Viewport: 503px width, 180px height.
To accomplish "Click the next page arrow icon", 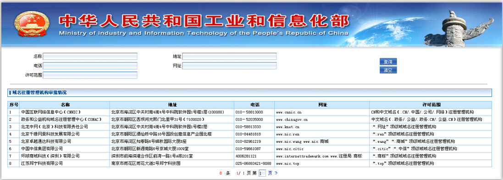I will point(276,173).
